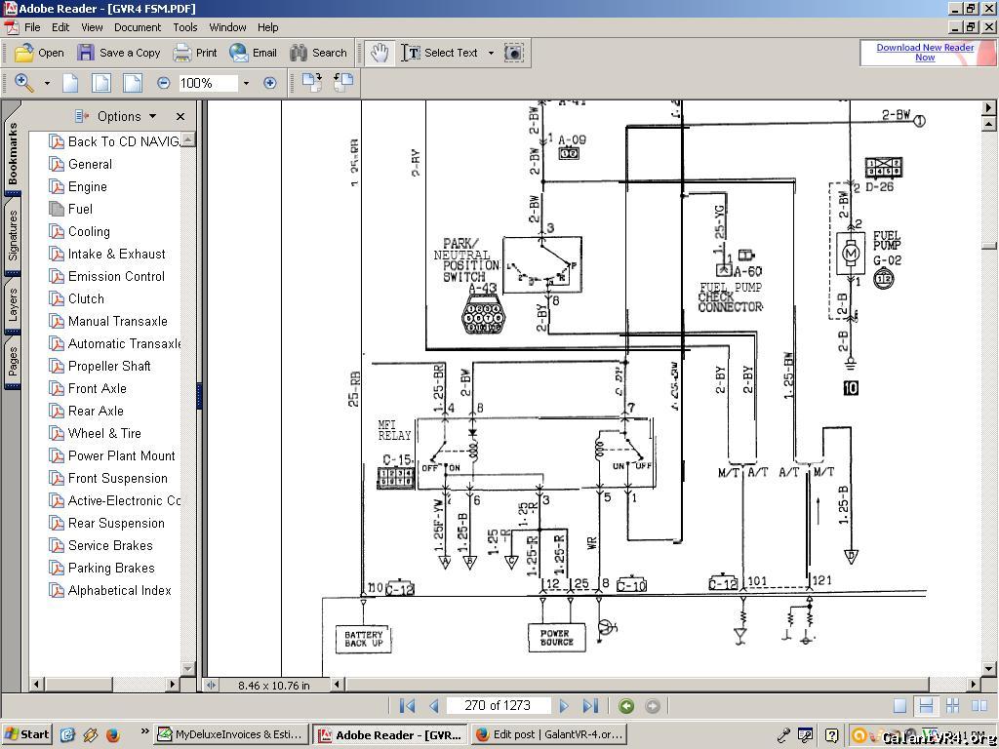Set view to Actual Size page icon
The image size is (999, 749).
tap(70, 83)
